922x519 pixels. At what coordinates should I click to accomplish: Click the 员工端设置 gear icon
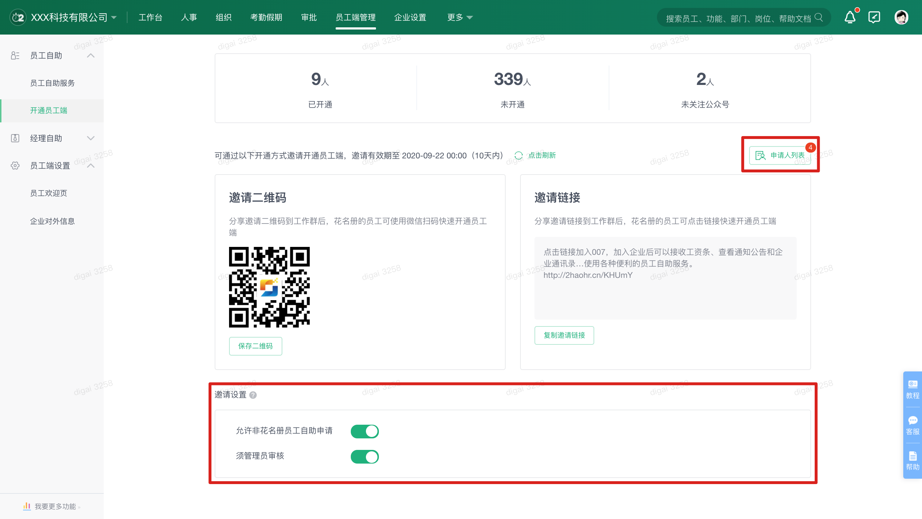coord(15,166)
